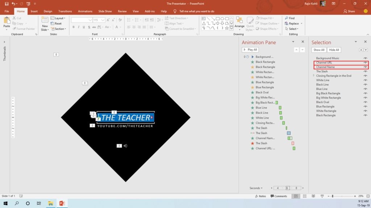
Task: Toggle visibility of White Line
Action: 365,80
